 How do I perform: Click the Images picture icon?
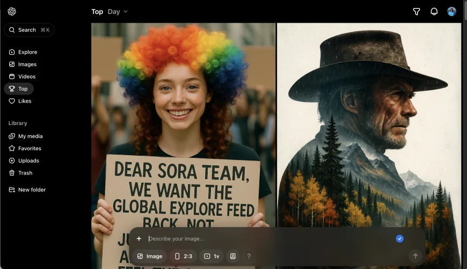pyautogui.click(x=12, y=64)
